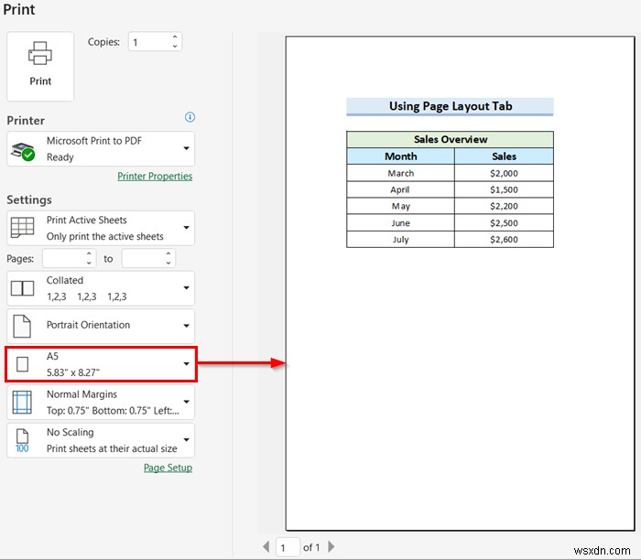
Task: Decrease the Pages from value
Action: 89,263
